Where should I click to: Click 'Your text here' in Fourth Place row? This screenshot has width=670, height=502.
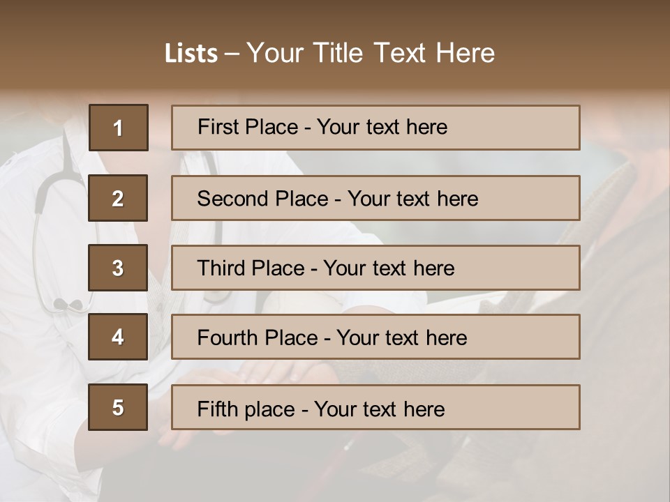click(401, 338)
